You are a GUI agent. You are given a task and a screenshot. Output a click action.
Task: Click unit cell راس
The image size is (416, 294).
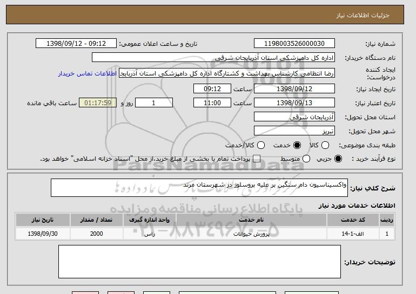[149, 234]
